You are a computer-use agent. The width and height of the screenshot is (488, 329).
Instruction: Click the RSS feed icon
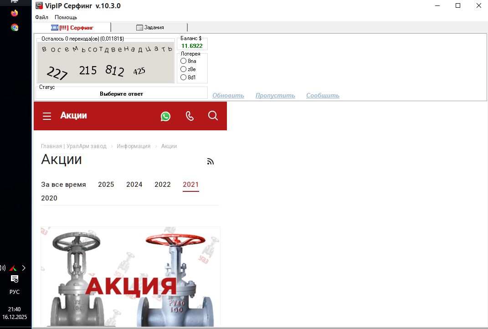tap(211, 161)
